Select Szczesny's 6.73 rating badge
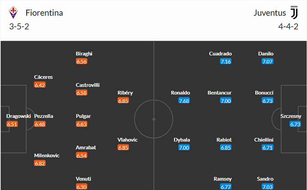This screenshot has width=307, height=190. click(296, 124)
